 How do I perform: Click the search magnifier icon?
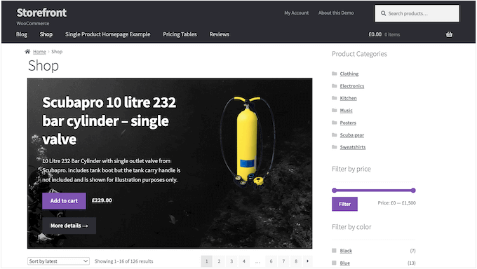(x=383, y=13)
